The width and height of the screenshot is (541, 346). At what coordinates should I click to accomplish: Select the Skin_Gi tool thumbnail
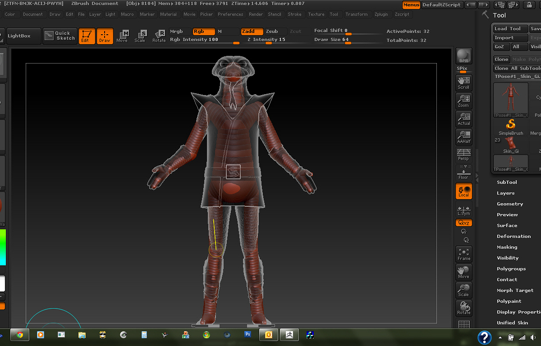(511, 145)
